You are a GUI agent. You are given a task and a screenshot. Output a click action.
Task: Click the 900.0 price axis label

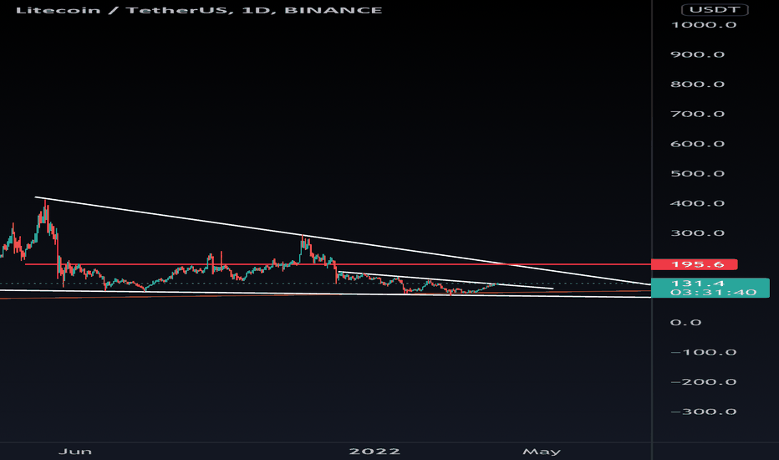[x=698, y=54]
